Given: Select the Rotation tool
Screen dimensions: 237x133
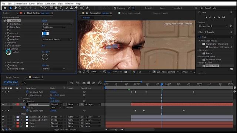Looking at the screenshot, I should 41,8.
